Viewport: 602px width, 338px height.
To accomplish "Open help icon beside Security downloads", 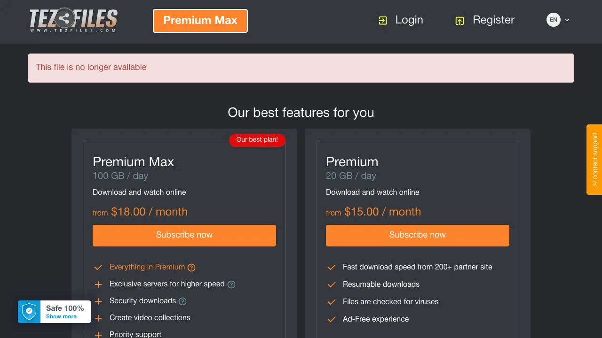I will pyautogui.click(x=182, y=301).
